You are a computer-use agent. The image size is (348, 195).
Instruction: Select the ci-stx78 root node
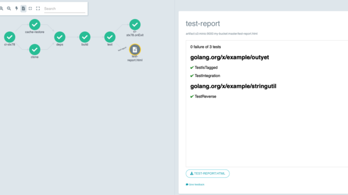click(10, 37)
